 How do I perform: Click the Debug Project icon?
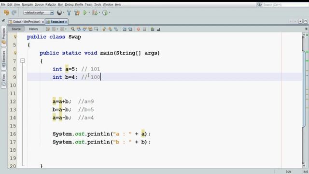click(x=95, y=13)
